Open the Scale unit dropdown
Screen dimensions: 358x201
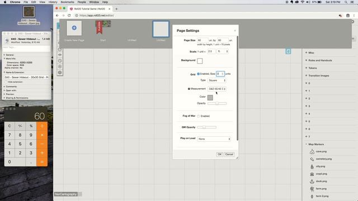[223, 51]
